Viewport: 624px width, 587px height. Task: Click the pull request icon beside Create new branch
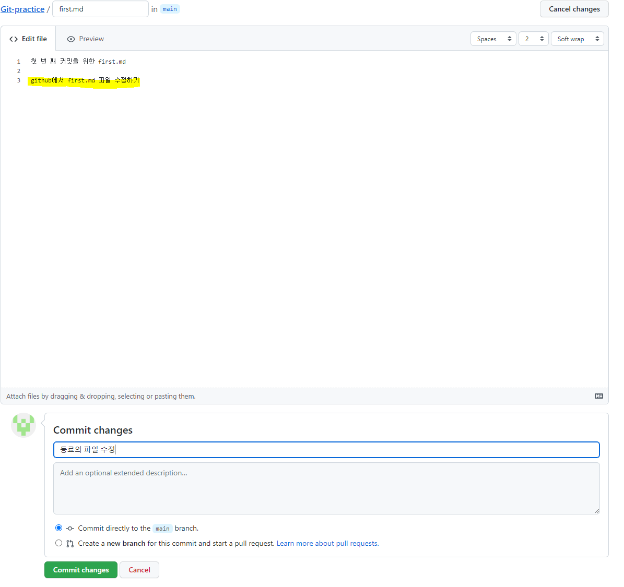[x=70, y=544]
